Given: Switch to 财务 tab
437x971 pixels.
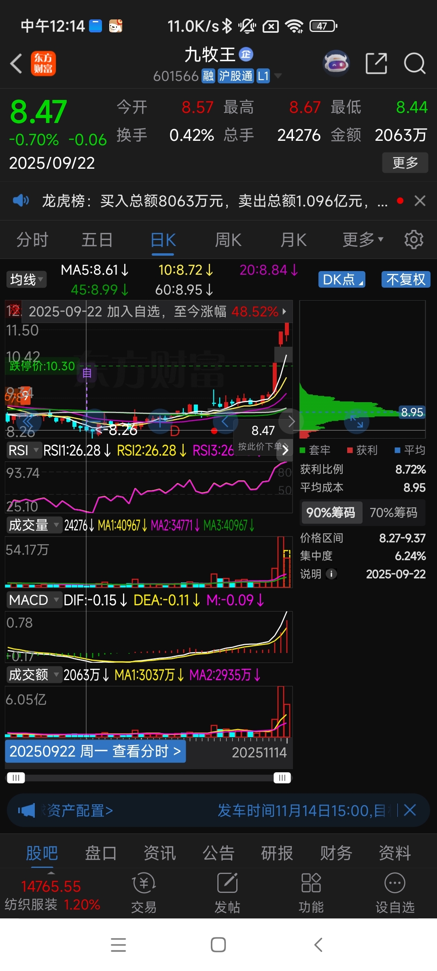Looking at the screenshot, I should 336,853.
